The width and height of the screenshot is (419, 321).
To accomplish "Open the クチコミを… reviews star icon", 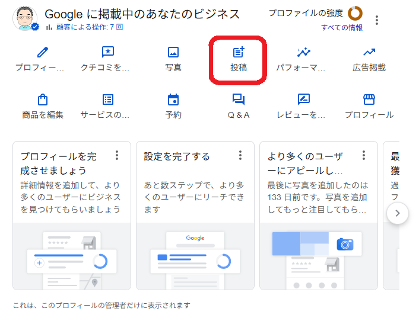I will [x=108, y=52].
